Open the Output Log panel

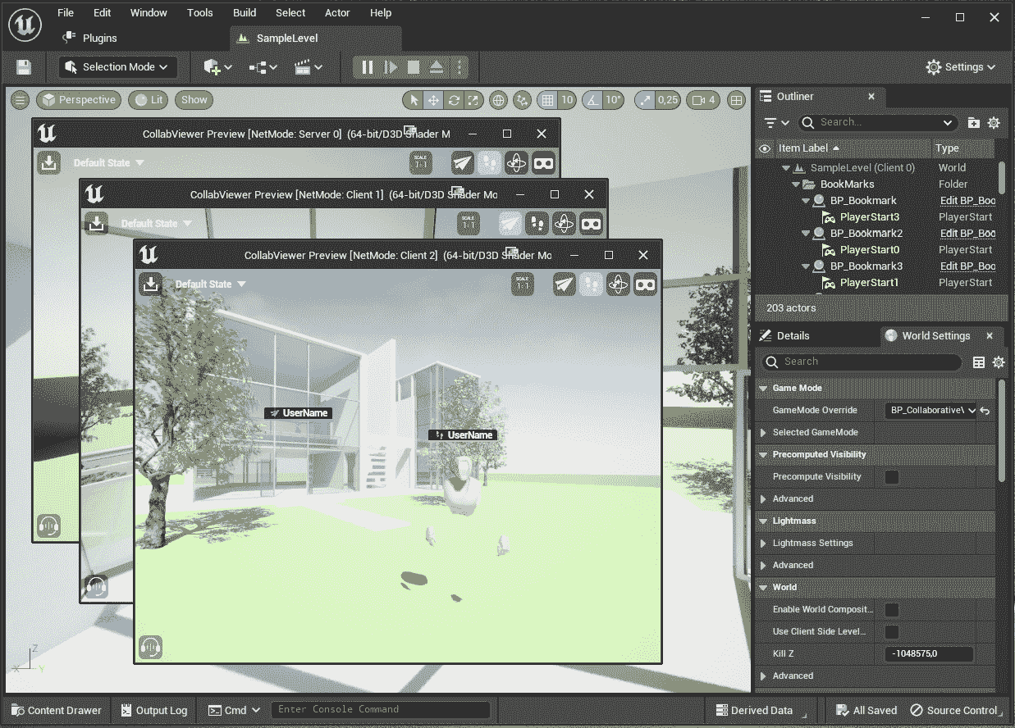click(153, 710)
